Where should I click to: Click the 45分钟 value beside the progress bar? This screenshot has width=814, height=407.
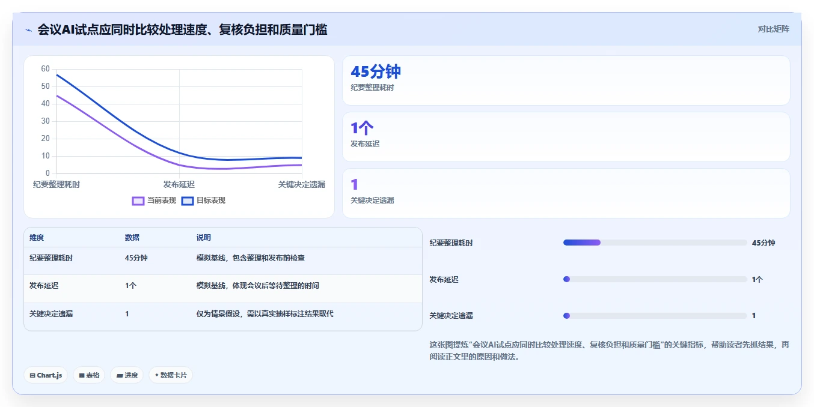click(764, 243)
